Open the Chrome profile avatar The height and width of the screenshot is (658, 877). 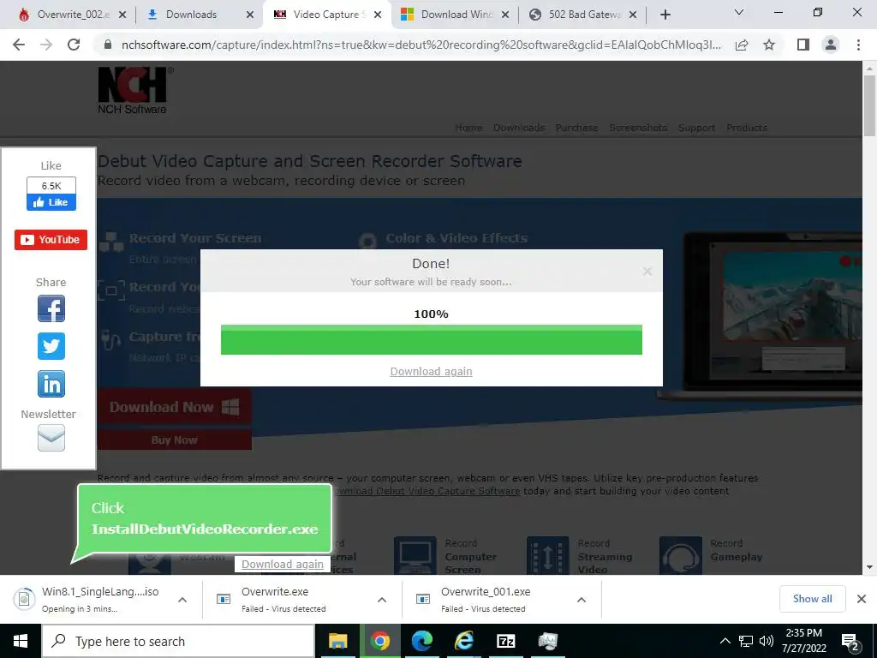tap(831, 45)
